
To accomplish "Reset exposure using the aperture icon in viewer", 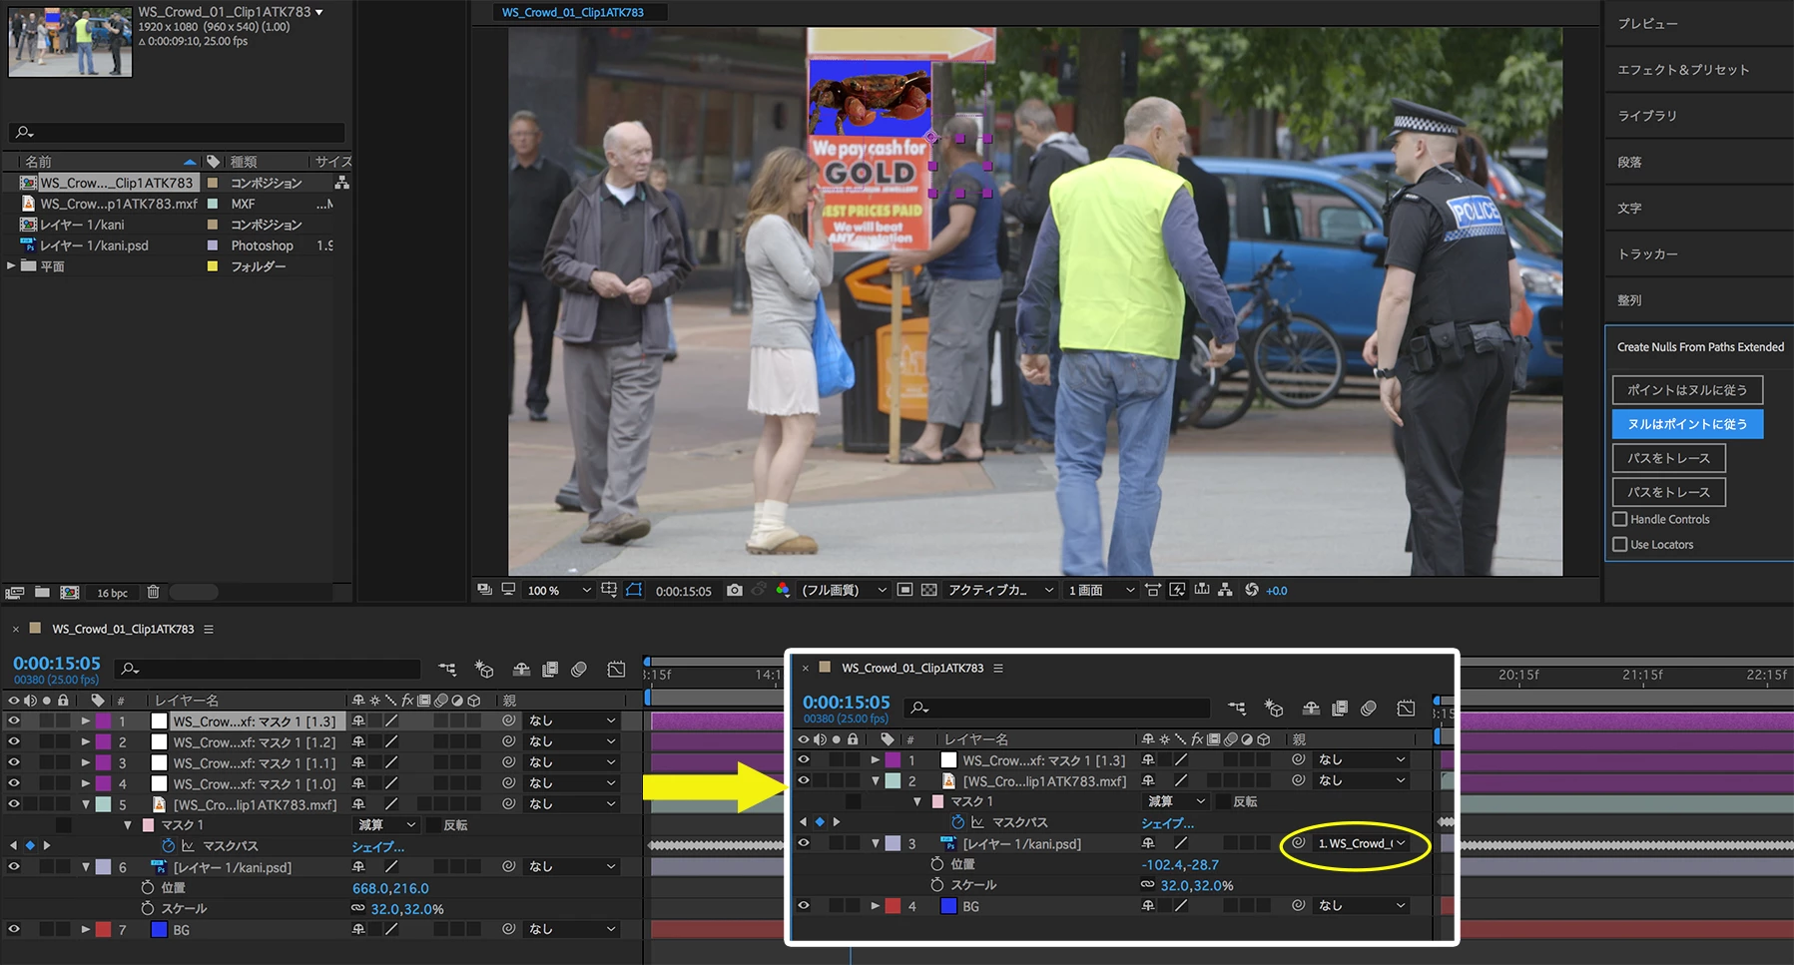I will [x=1252, y=590].
